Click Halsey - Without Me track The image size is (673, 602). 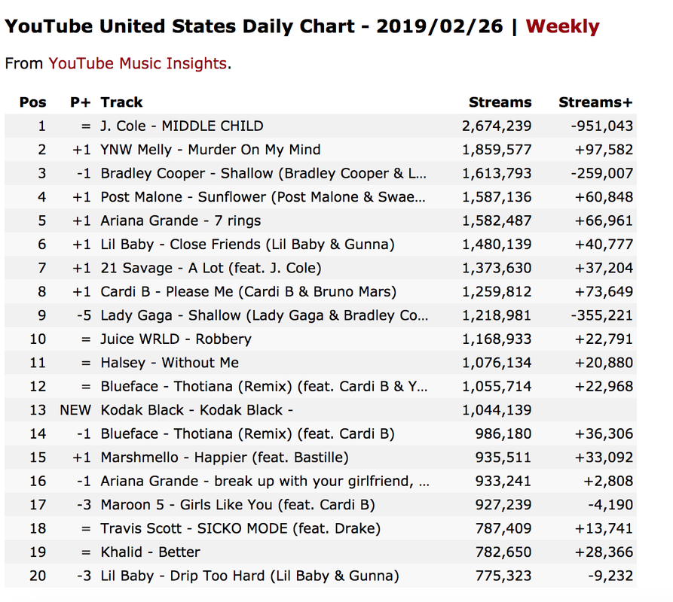[x=170, y=363]
